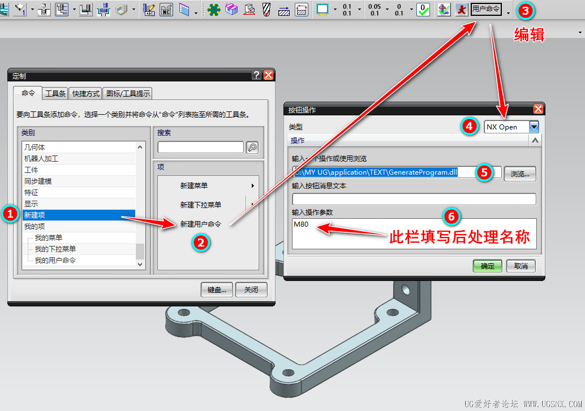
Task: Select 新建下拉菜单 in the item list
Action: (x=201, y=205)
